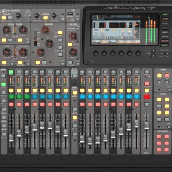Click the top Q knob in Equalizer
The height and width of the screenshot is (172, 172).
pyautogui.click(x=46, y=30)
